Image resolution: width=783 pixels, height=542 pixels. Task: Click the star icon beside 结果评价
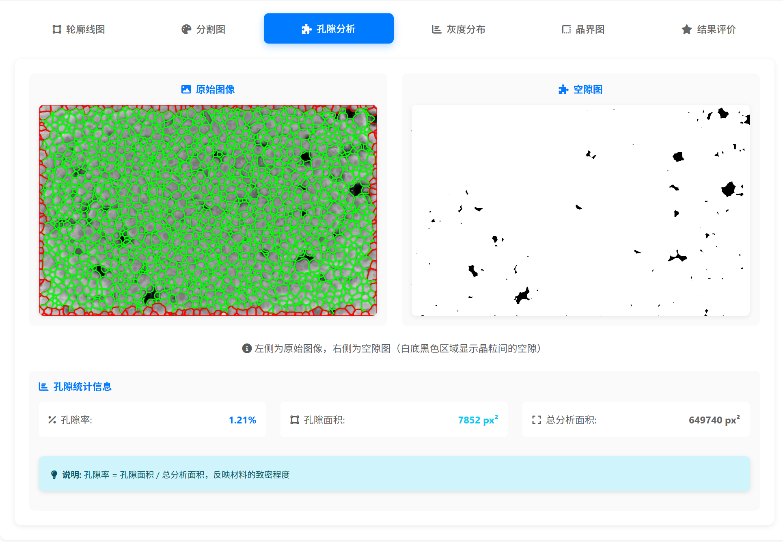pos(686,29)
